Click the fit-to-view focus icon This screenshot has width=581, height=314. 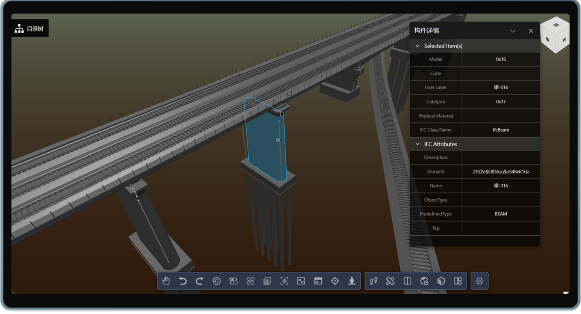click(284, 281)
